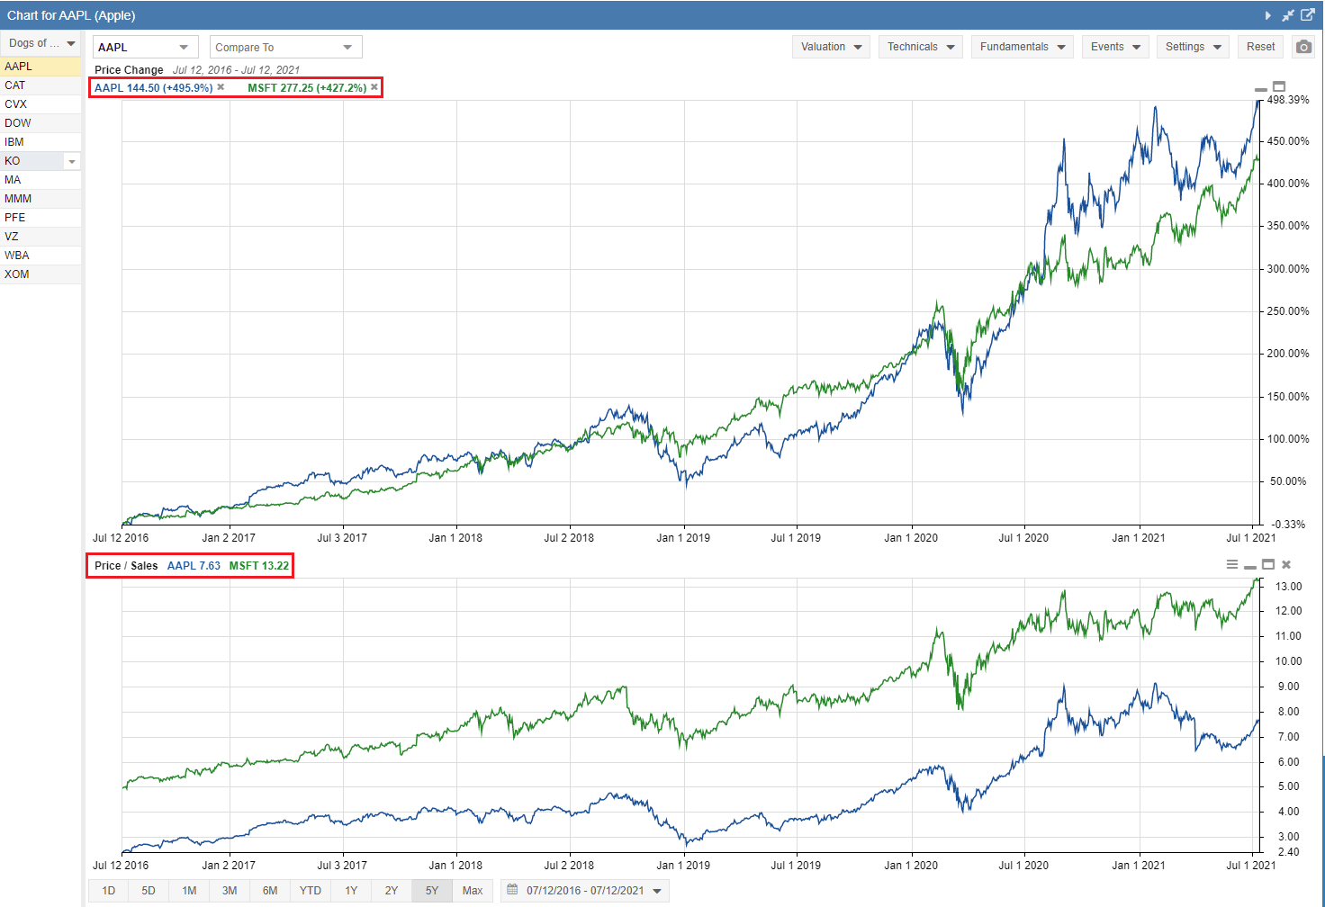Minimize the Price / Sales pane

[1249, 566]
